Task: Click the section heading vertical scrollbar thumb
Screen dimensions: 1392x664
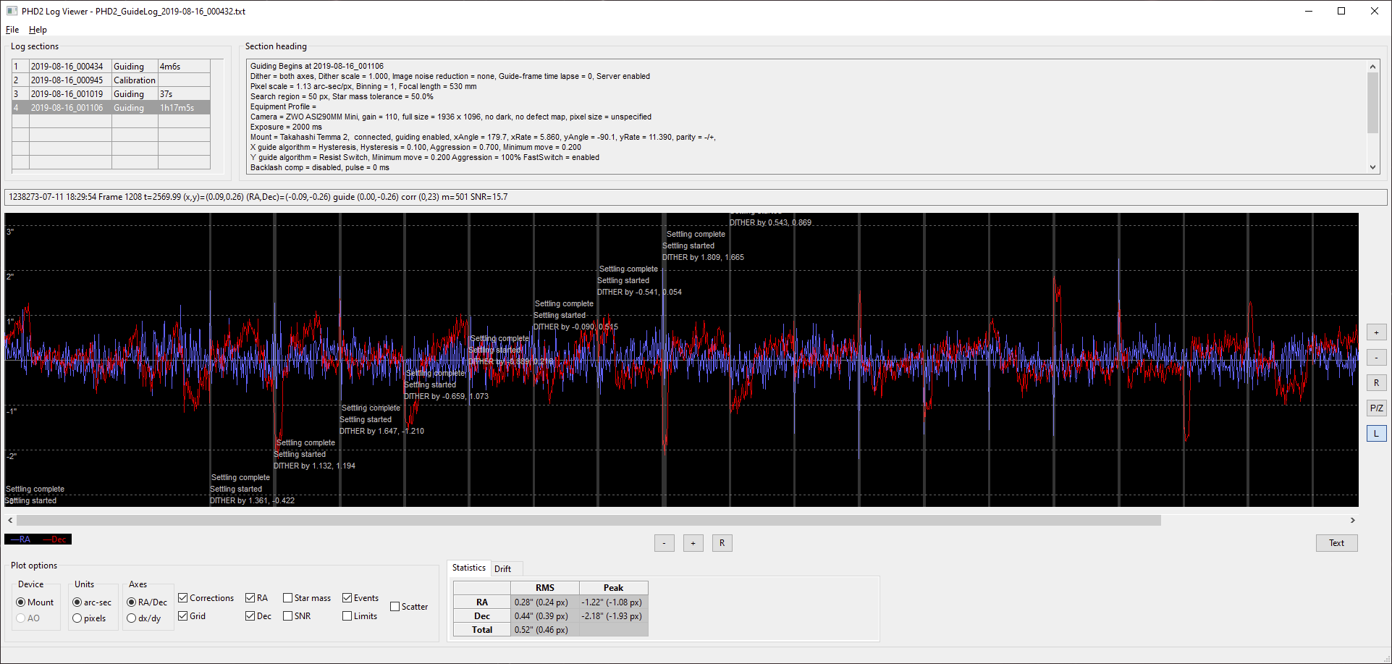Action: [x=1372, y=103]
